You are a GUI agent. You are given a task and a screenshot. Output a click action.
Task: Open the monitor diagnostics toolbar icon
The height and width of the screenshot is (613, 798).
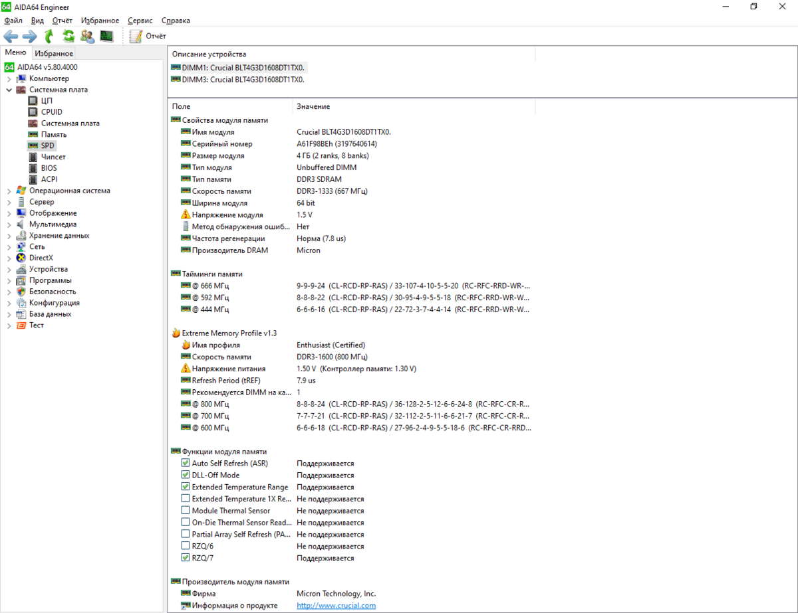click(106, 36)
